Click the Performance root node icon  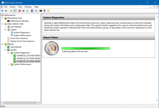pyautogui.click(x=2, y=15)
